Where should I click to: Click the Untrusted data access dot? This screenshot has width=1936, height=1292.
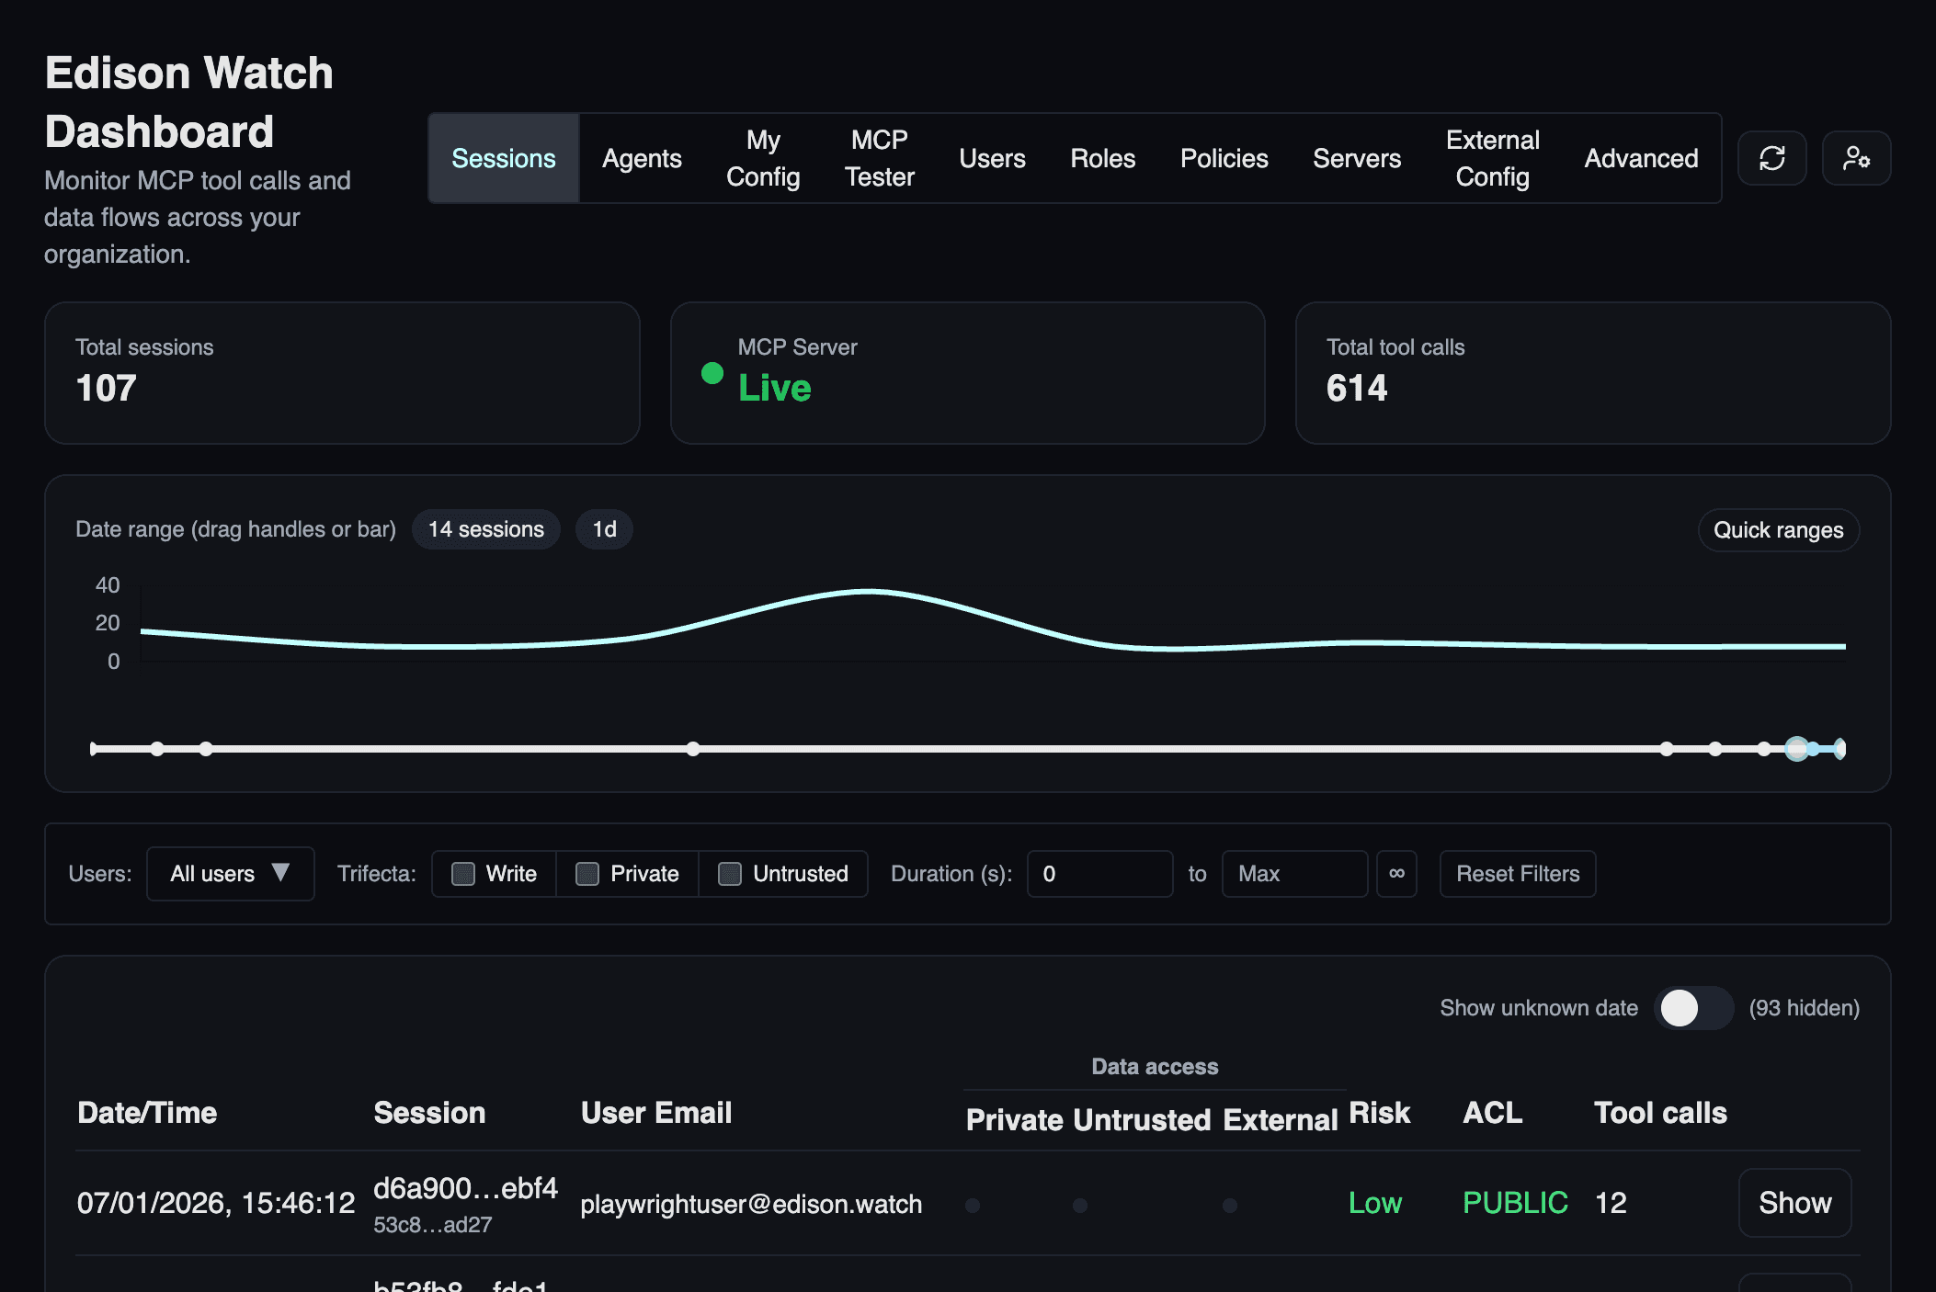click(x=1080, y=1205)
